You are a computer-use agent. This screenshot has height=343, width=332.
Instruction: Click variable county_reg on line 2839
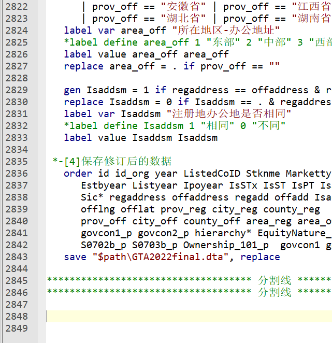pos(292,209)
